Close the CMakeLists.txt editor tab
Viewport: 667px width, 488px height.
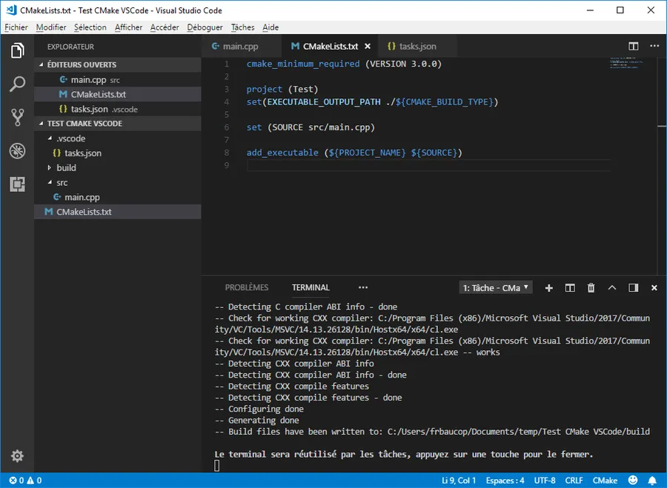point(368,47)
